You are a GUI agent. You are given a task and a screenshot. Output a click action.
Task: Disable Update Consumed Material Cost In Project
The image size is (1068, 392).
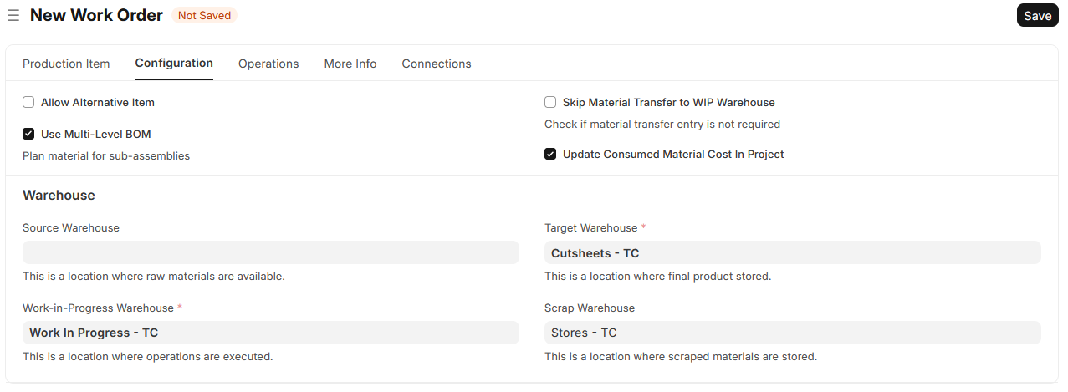[550, 155]
